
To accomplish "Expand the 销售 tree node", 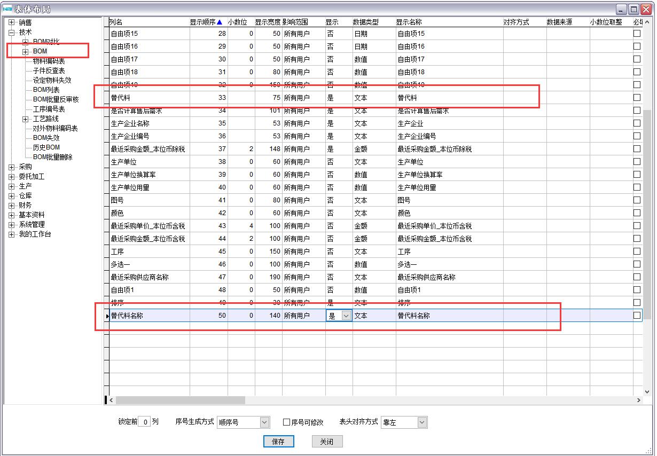I will (x=11, y=22).
